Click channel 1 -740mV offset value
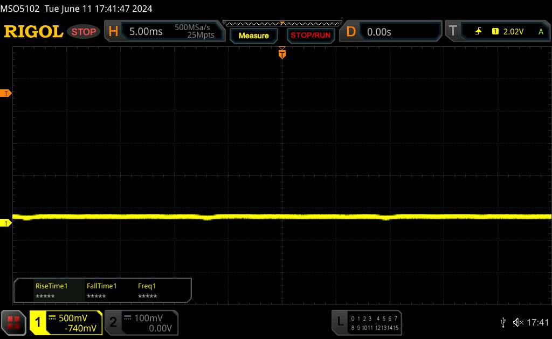The image size is (552, 339). [81, 328]
